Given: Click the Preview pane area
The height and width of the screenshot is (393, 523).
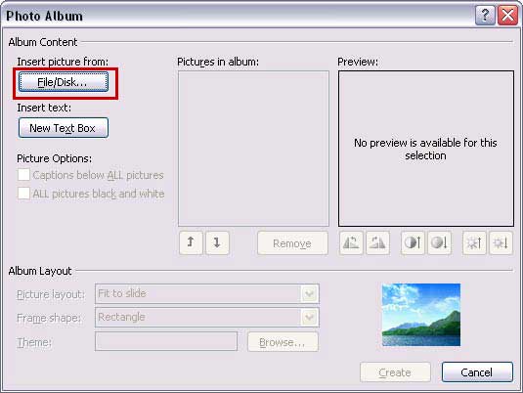Looking at the screenshot, I should (x=426, y=149).
